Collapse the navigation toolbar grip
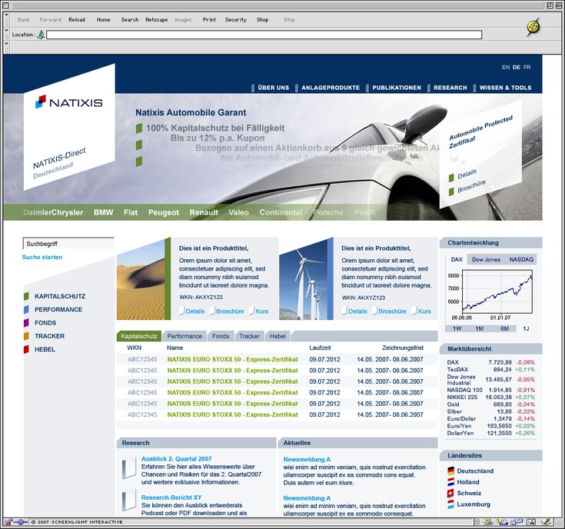This screenshot has width=565, height=529. (x=6, y=19)
